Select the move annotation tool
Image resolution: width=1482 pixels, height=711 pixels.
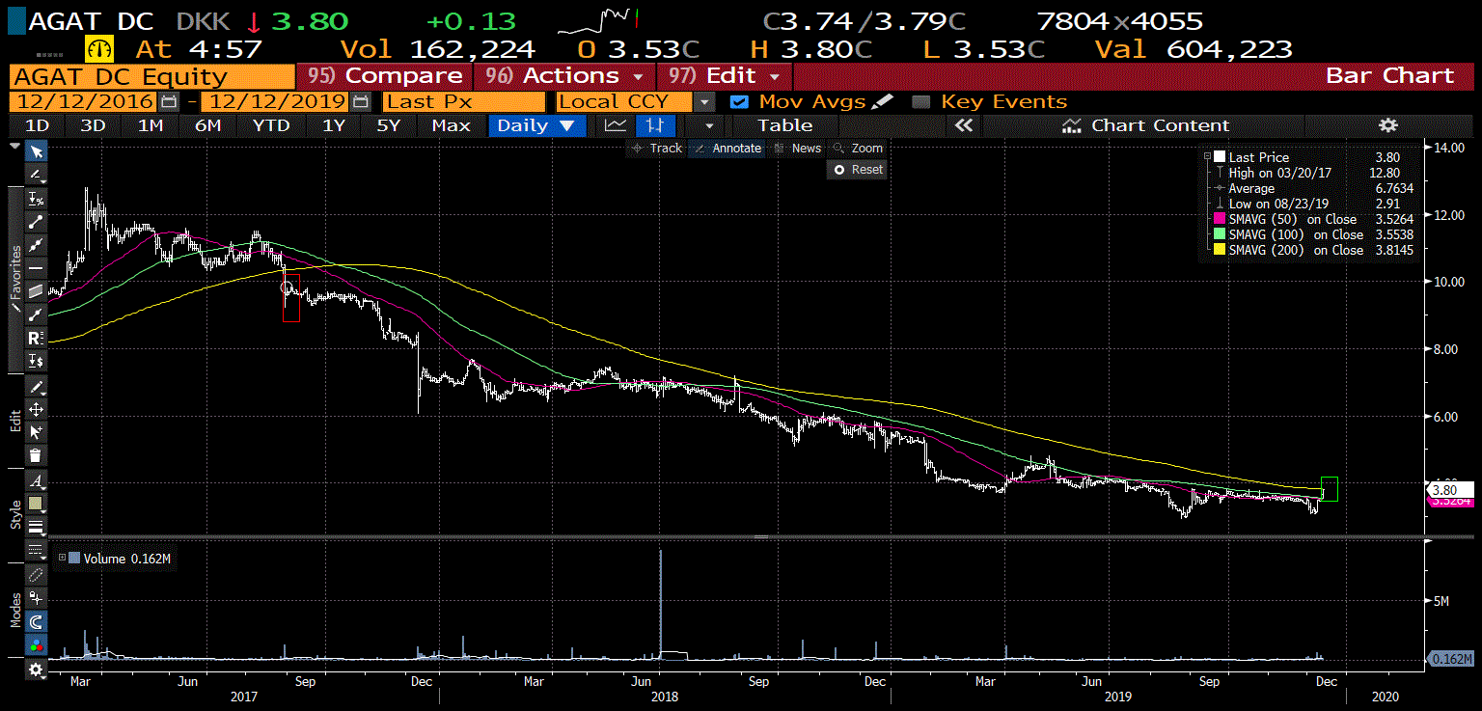[37, 409]
